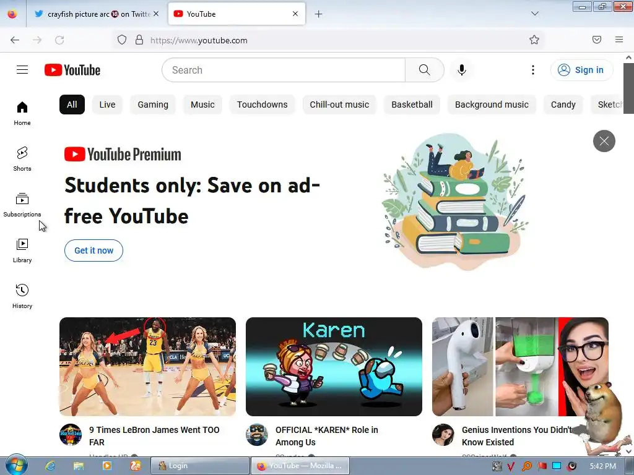Image resolution: width=634 pixels, height=475 pixels.
Task: Click the Firefox view icon
Action: tap(12, 14)
